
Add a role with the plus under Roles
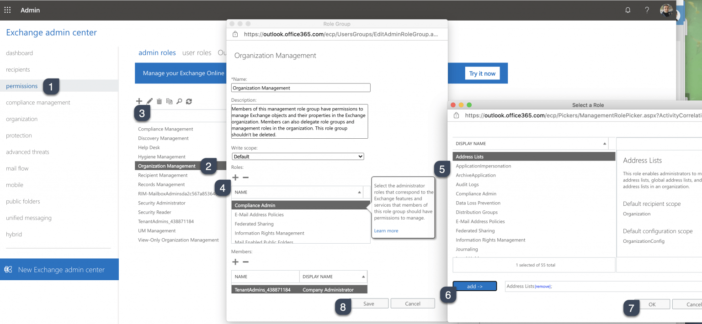(x=235, y=177)
